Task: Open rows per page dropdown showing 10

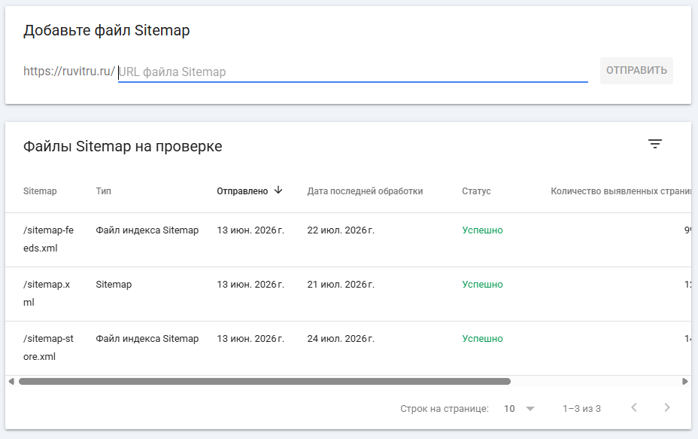Action: tap(519, 409)
